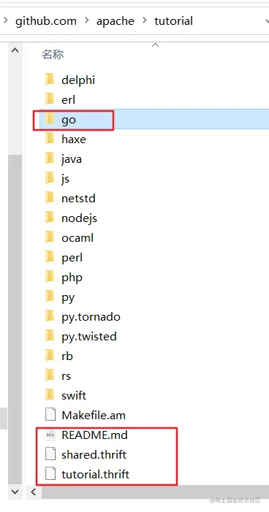Click the horizontal scrollbar left arrow
Viewport: 269px width, 512px height.
click(x=33, y=492)
